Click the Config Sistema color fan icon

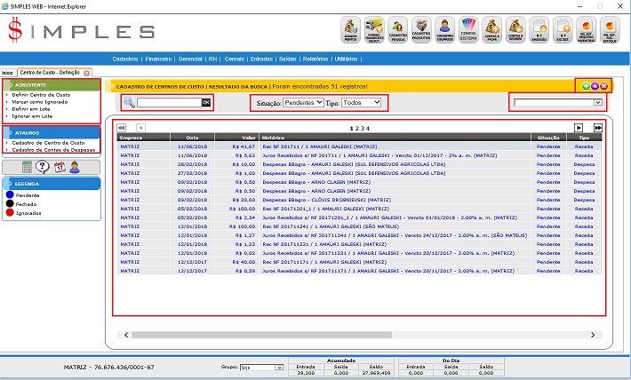click(x=469, y=30)
